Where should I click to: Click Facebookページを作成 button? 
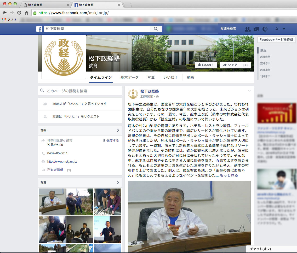coord(276,39)
